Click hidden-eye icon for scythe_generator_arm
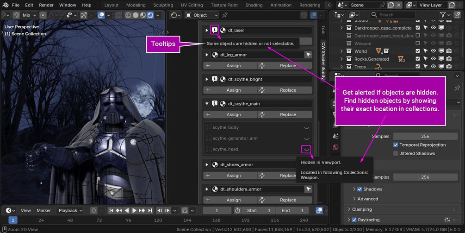The image size is (465, 233). pos(307,139)
